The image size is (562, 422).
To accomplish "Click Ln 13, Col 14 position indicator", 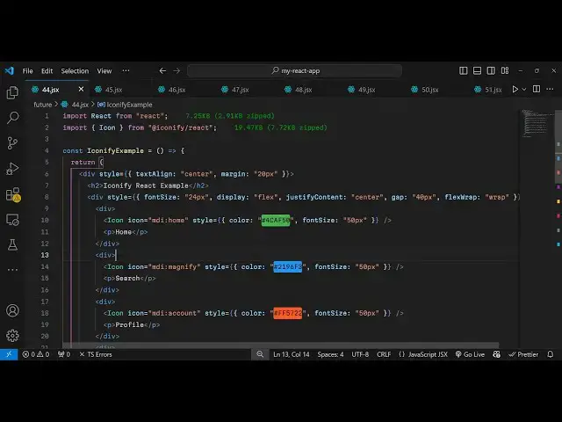I will [291, 354].
